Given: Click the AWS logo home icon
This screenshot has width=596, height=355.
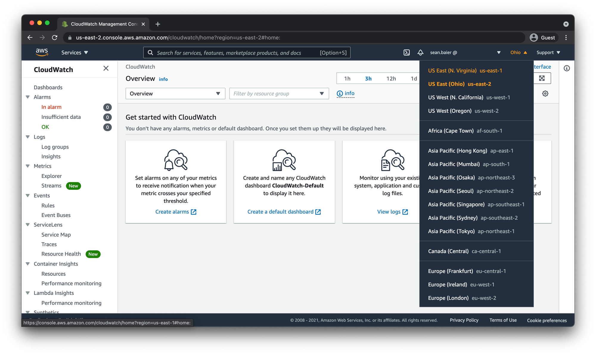Looking at the screenshot, I should click(x=42, y=52).
